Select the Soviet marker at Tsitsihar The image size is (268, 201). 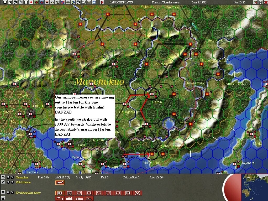click(x=146, y=64)
